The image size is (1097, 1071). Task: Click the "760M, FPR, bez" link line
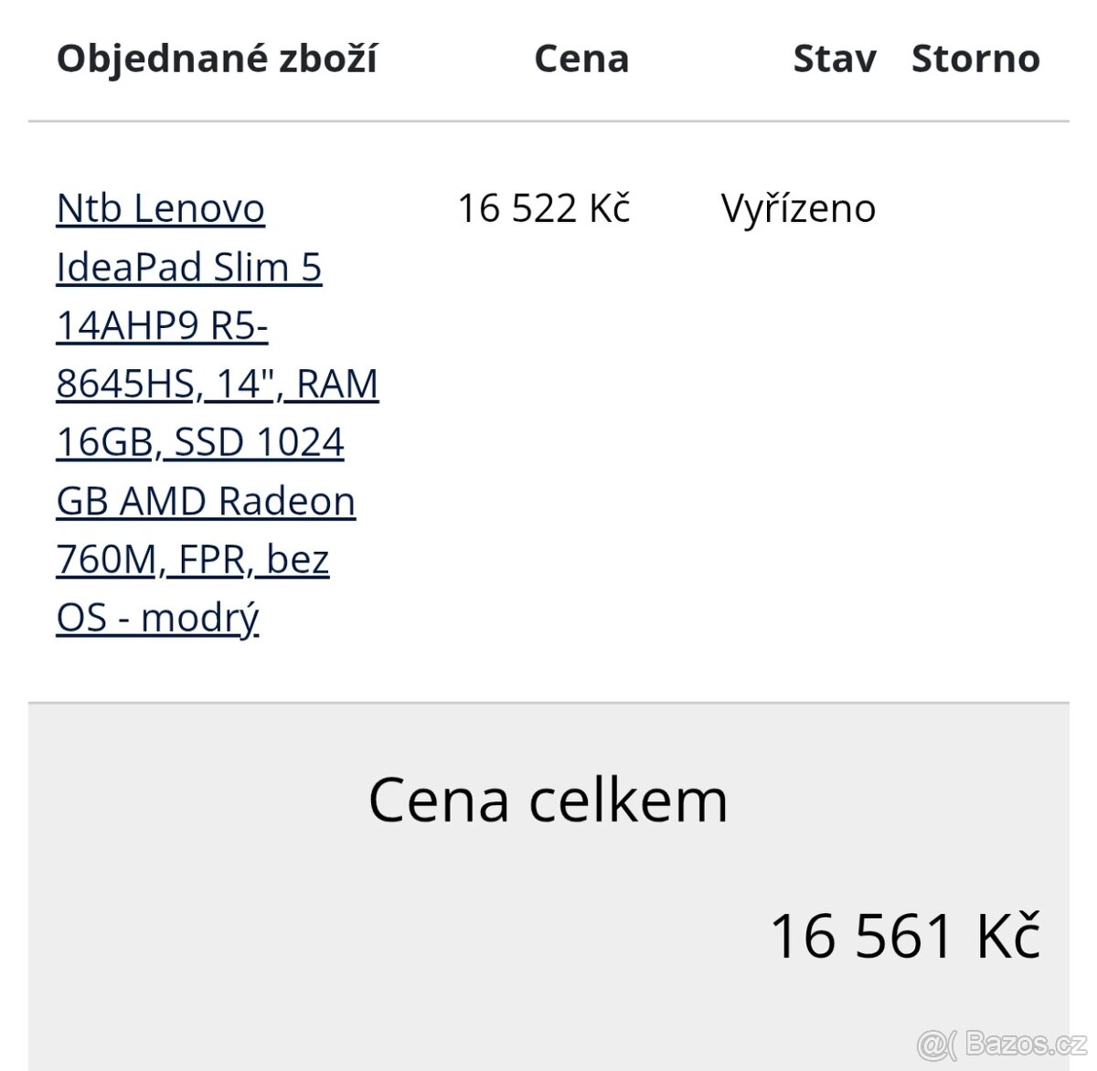[193, 559]
